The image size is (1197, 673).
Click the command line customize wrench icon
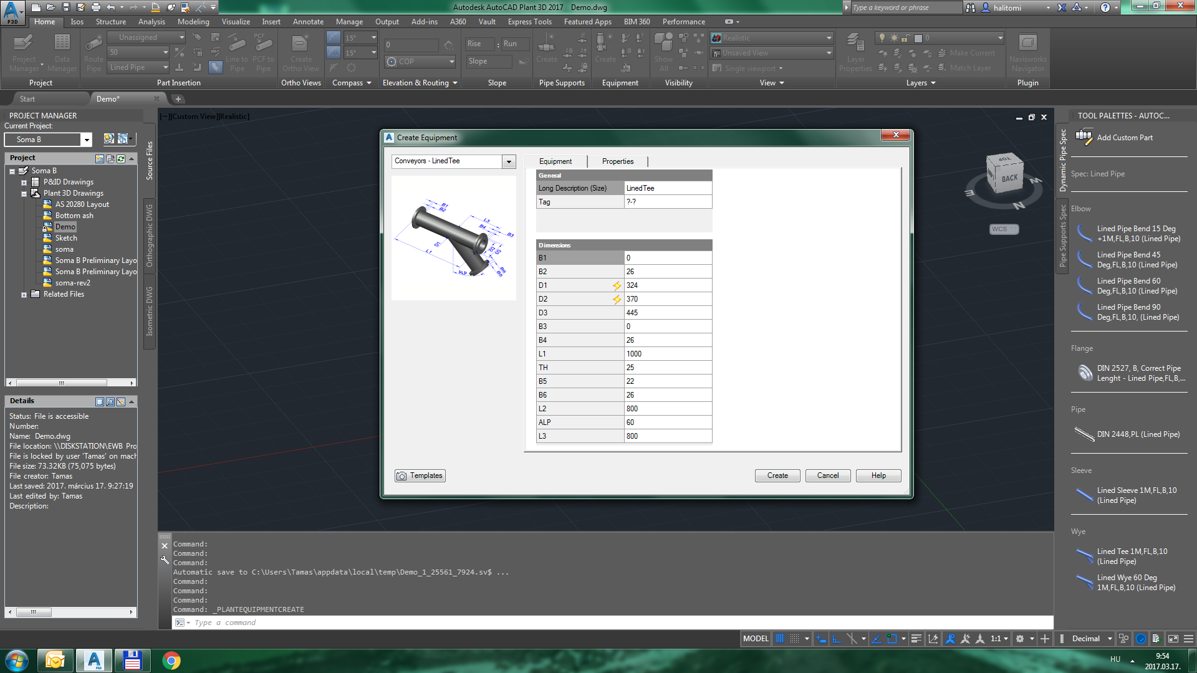point(165,560)
